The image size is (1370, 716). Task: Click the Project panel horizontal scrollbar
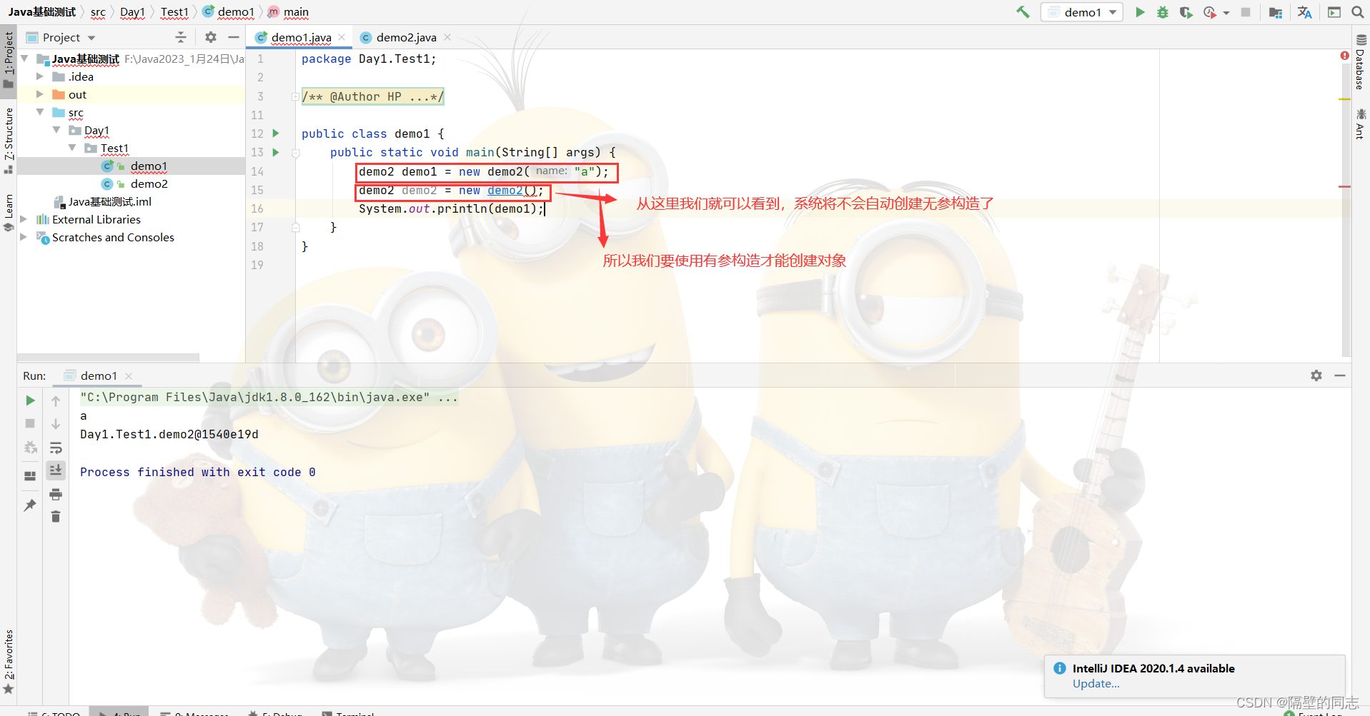point(108,357)
